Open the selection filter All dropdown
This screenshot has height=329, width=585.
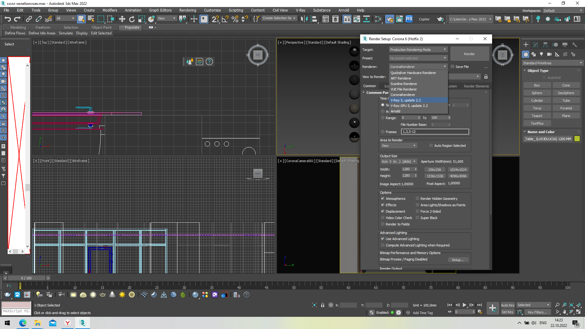point(65,18)
